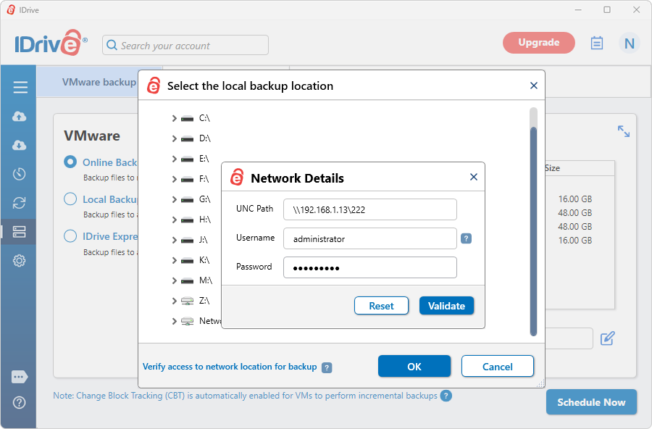
Task: Select the Z:\ drive label
Action: click(204, 301)
